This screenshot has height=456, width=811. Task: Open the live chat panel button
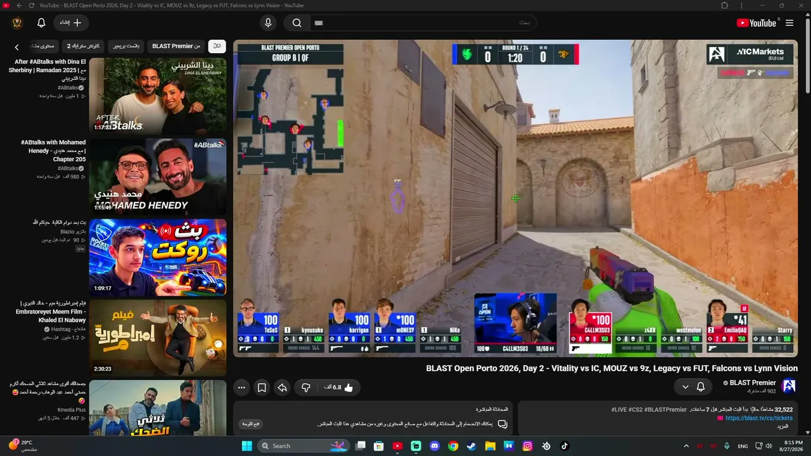[252, 424]
